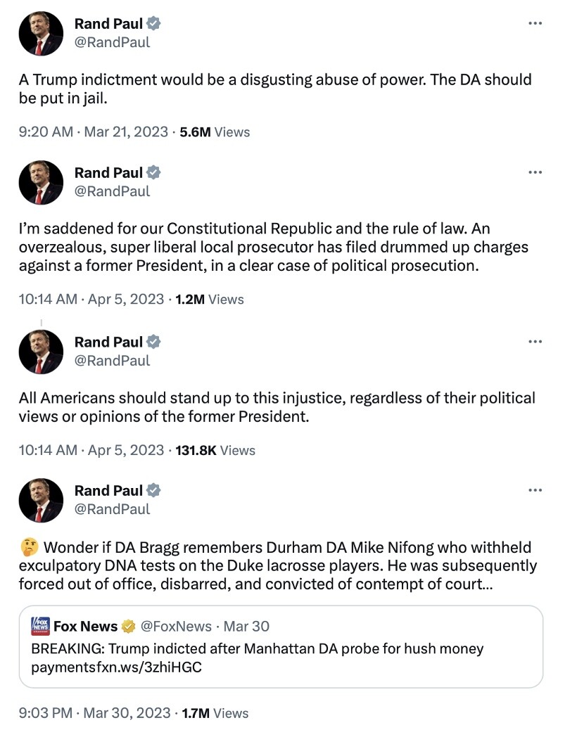The width and height of the screenshot is (577, 737).
Task: Click the 9:03 PM Mar 30, 2023 timestamp
Action: [94, 712]
